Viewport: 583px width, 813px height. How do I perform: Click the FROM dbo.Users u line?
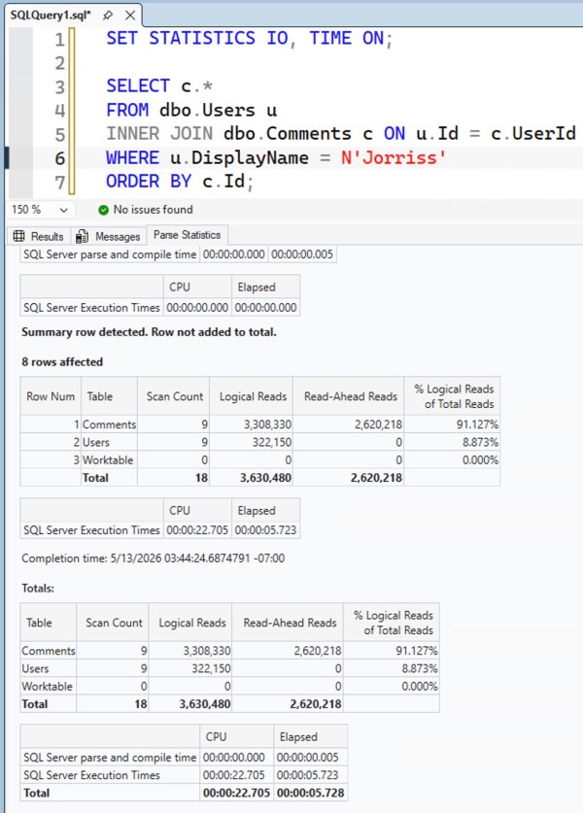coord(191,110)
